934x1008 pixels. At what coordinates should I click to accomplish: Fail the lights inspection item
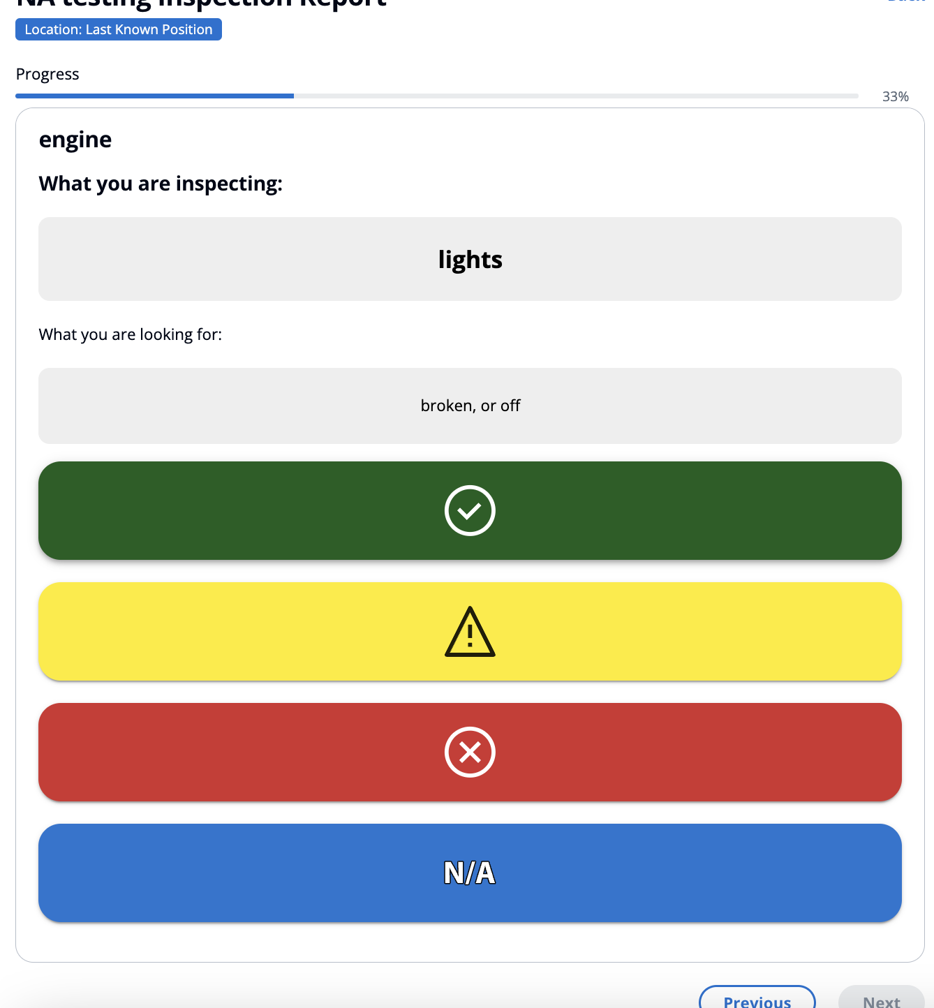[x=470, y=752]
